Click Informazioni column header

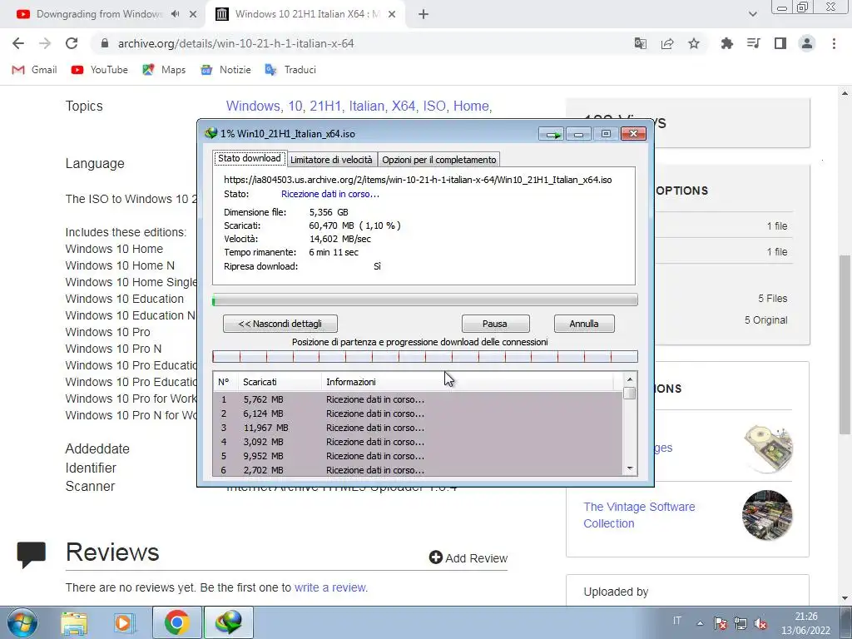pyautogui.click(x=468, y=382)
